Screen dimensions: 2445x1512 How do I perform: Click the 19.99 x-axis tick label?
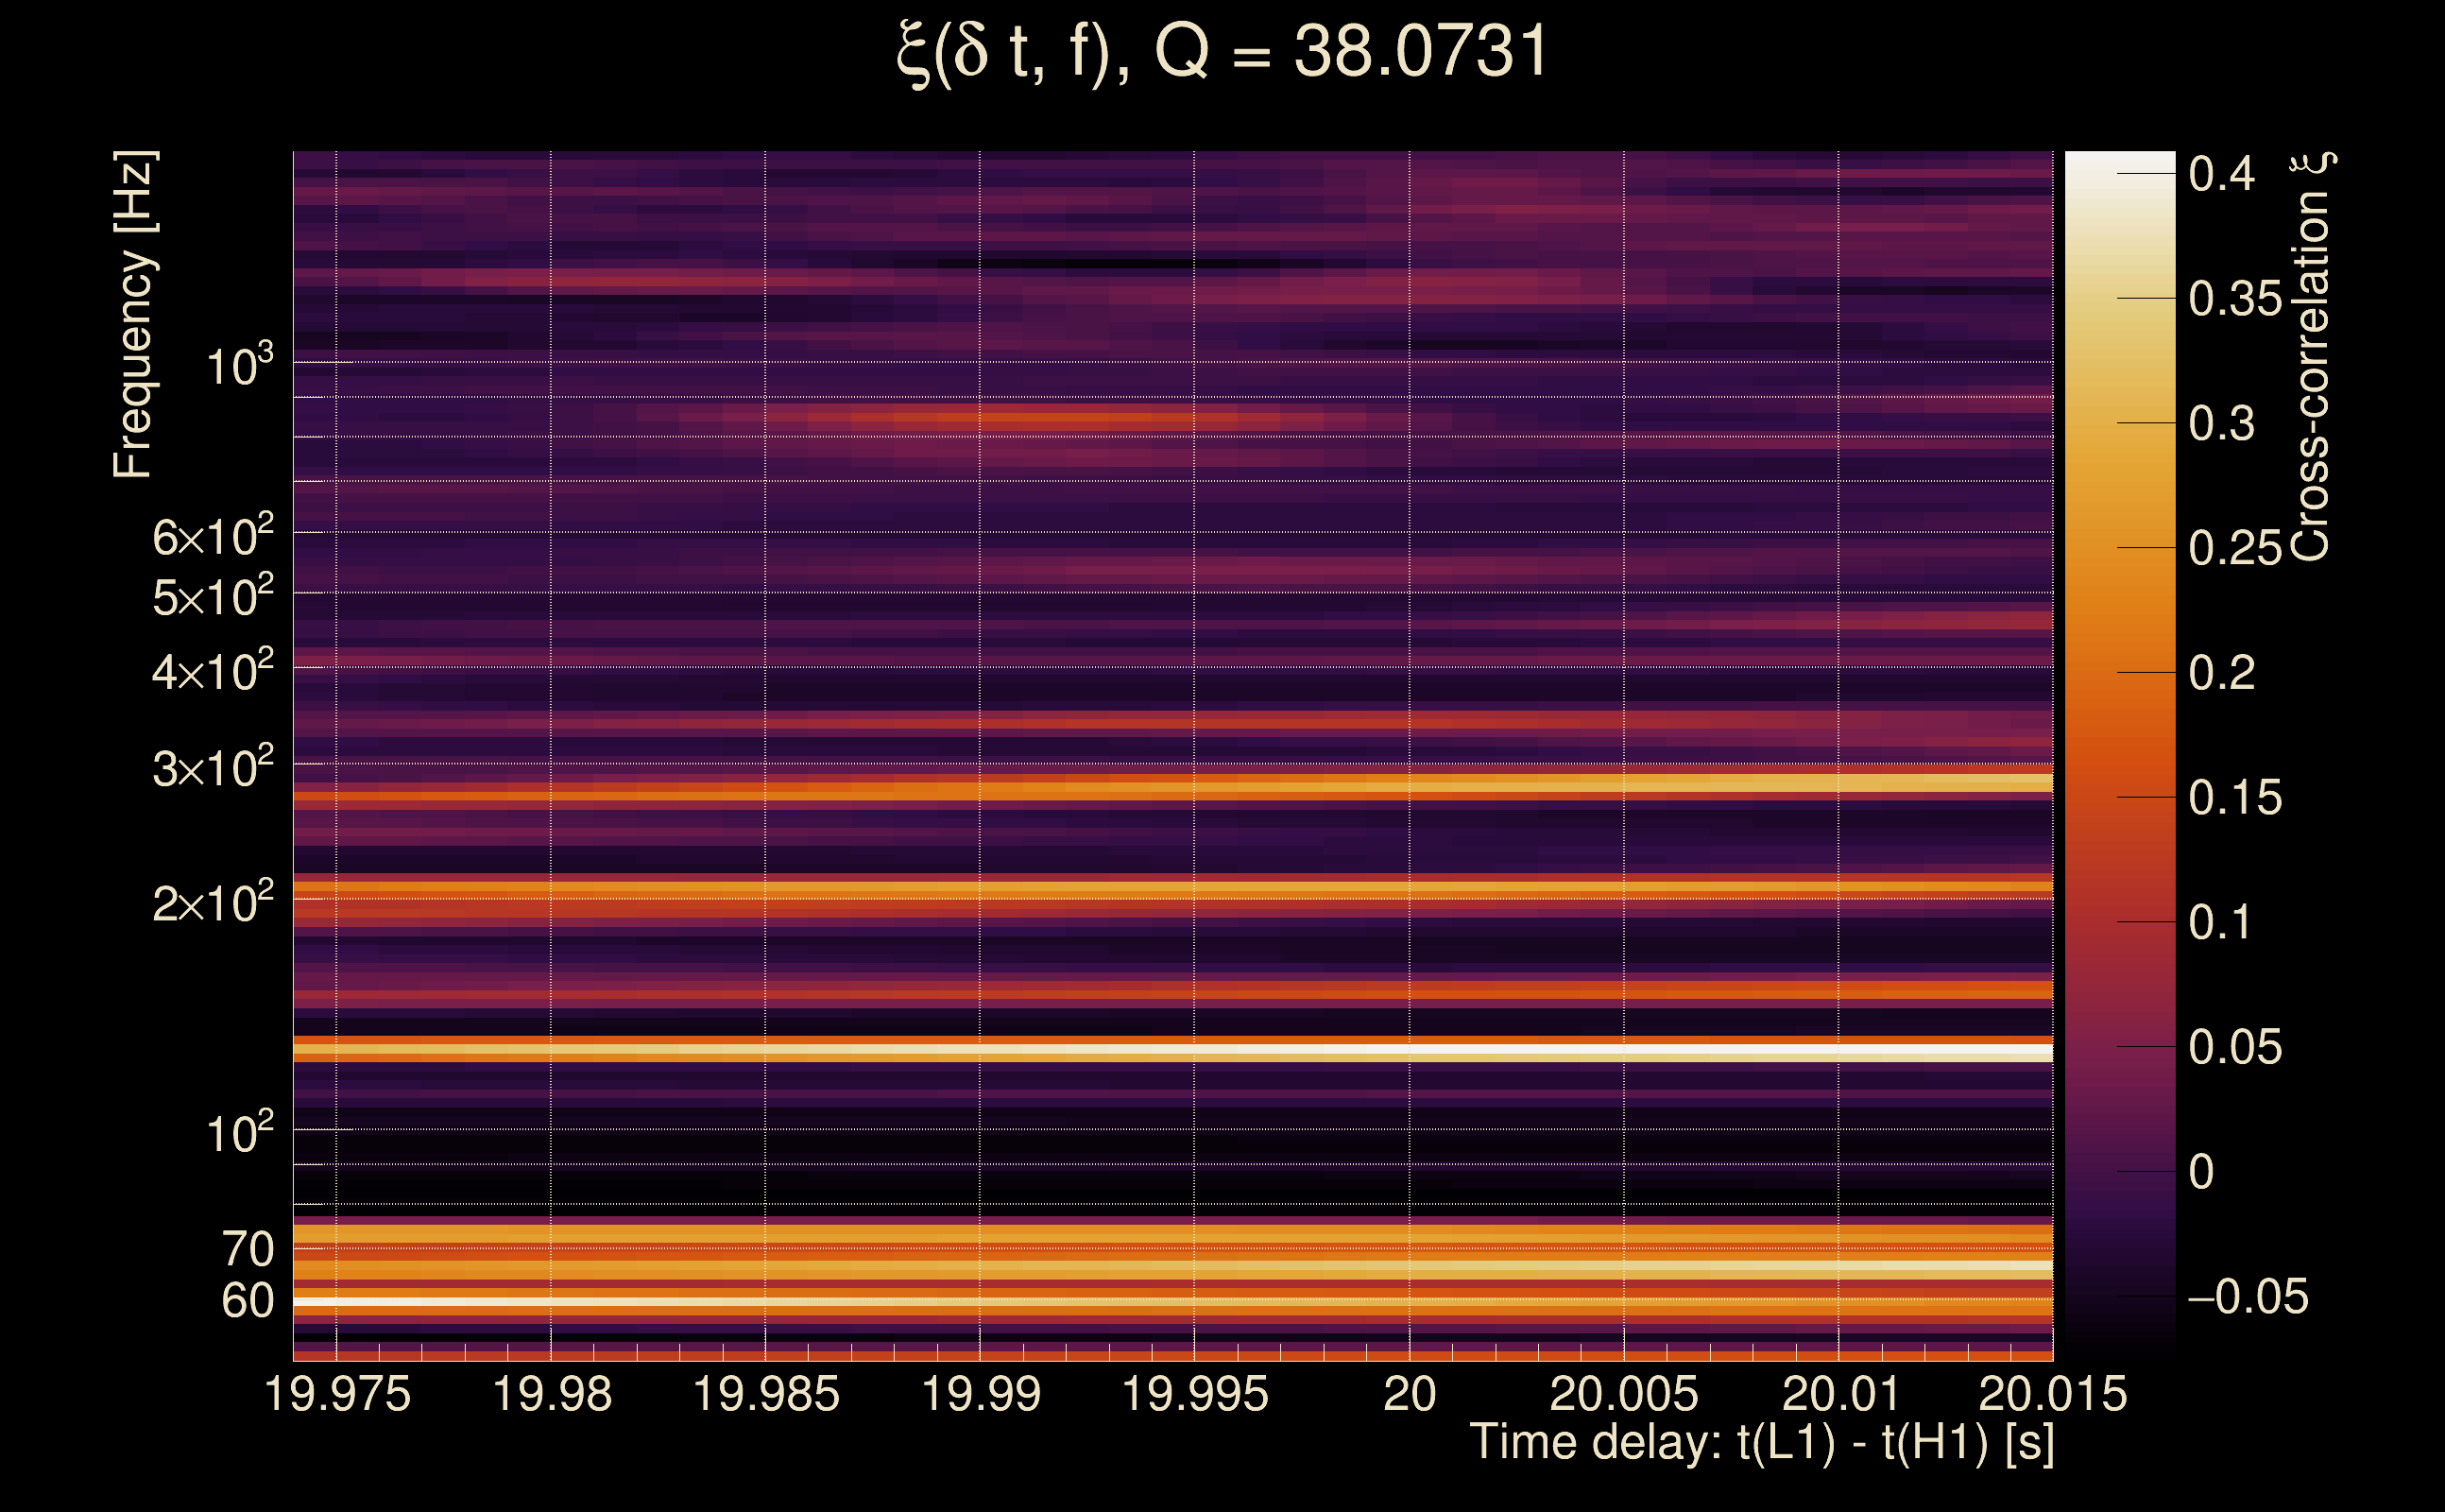click(x=981, y=1395)
